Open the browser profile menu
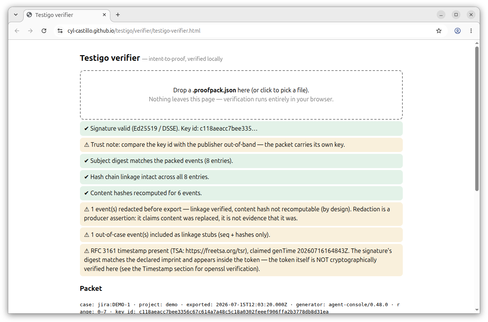This screenshot has width=488, height=322. tap(458, 31)
